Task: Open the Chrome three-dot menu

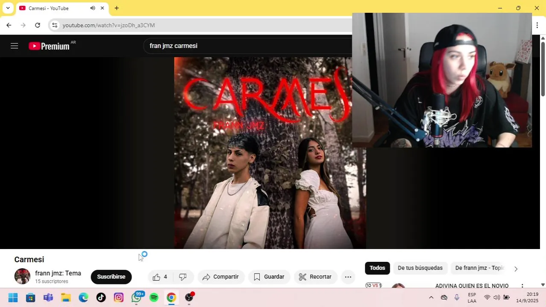Action: [x=537, y=25]
